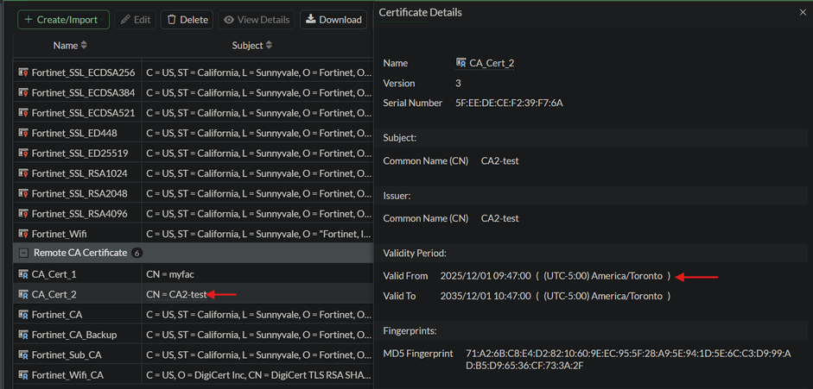This screenshot has height=389, width=813.
Task: Click the Edit button
Action: (136, 19)
